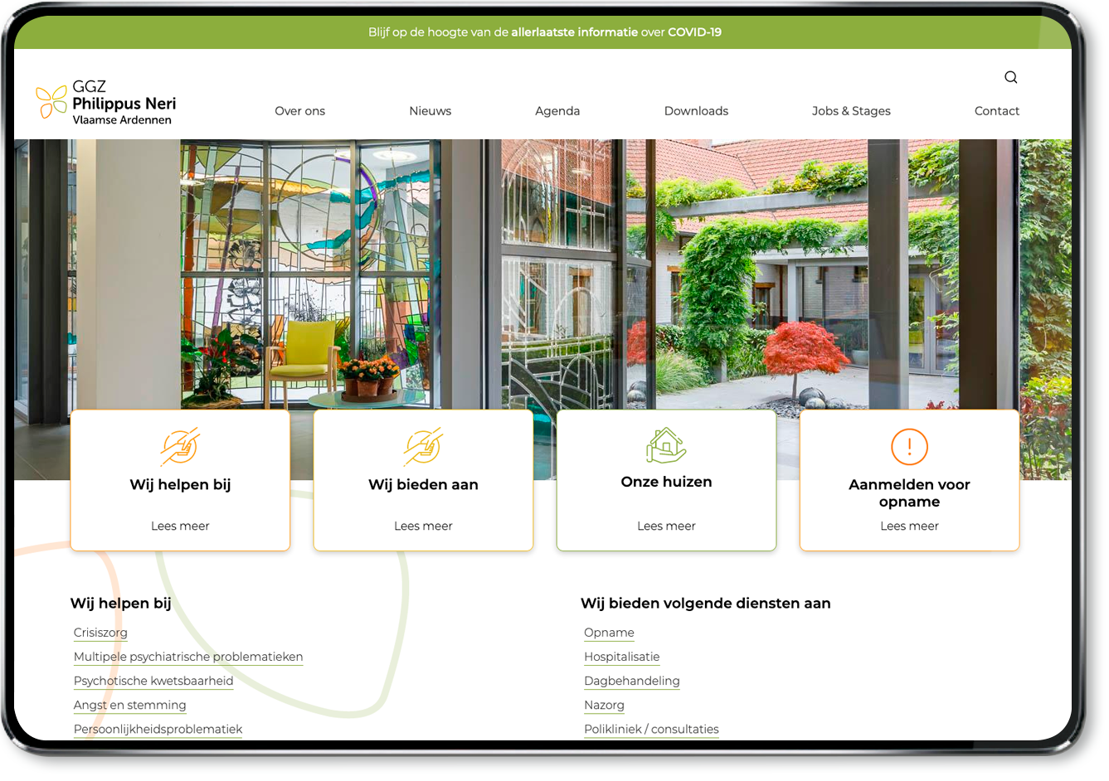Click the Wij bieden aan card title
Screen dimensions: 1109x781
423,484
